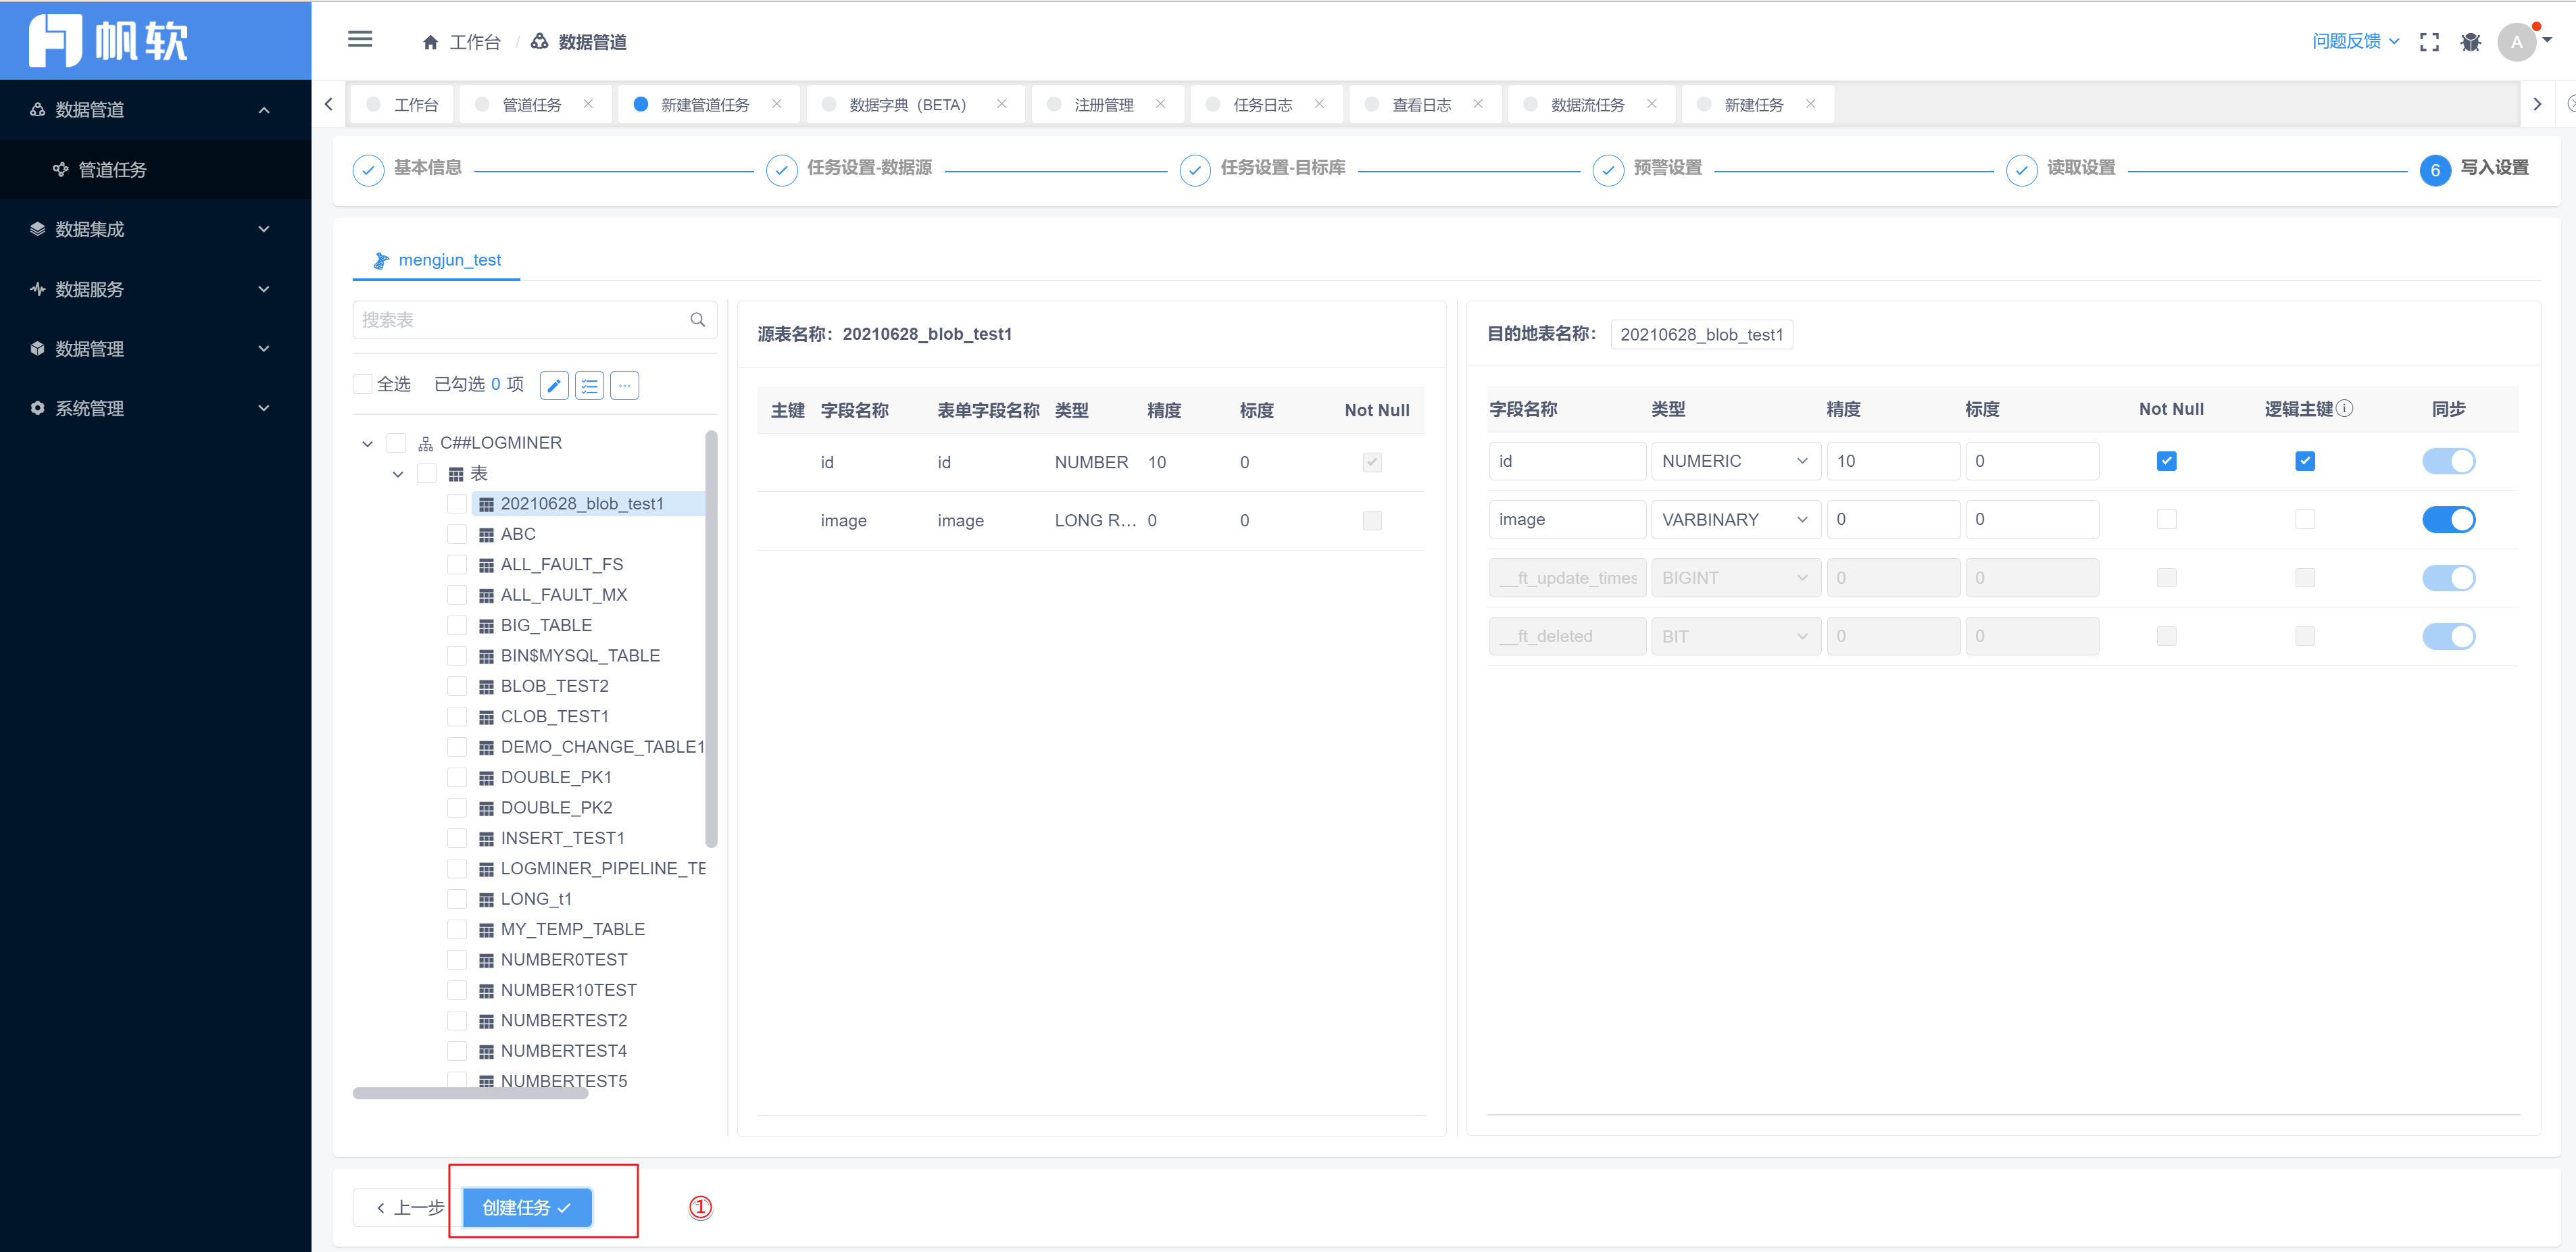Viewport: 2576px width, 1252px height.
Task: Click the bug debug icon
Action: pyautogui.click(x=2470, y=42)
